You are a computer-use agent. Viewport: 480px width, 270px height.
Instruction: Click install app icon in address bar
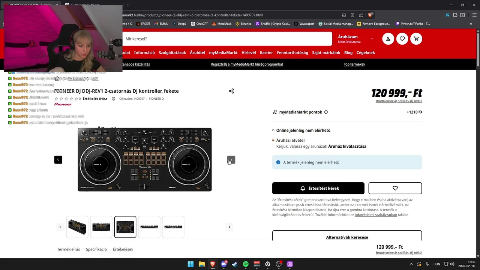coord(344,15)
